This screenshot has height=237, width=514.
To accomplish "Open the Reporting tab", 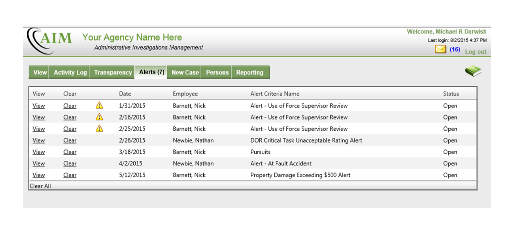I will tap(249, 72).
